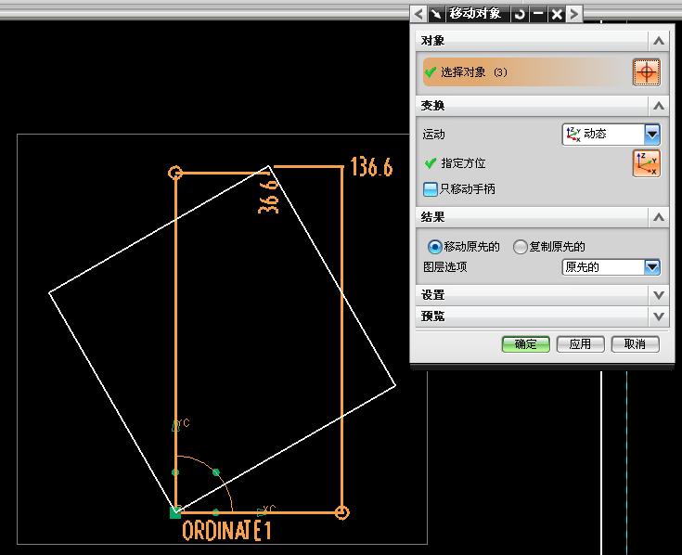
Task: Click the bottom-right orange circle endpoint
Action: 342,512
